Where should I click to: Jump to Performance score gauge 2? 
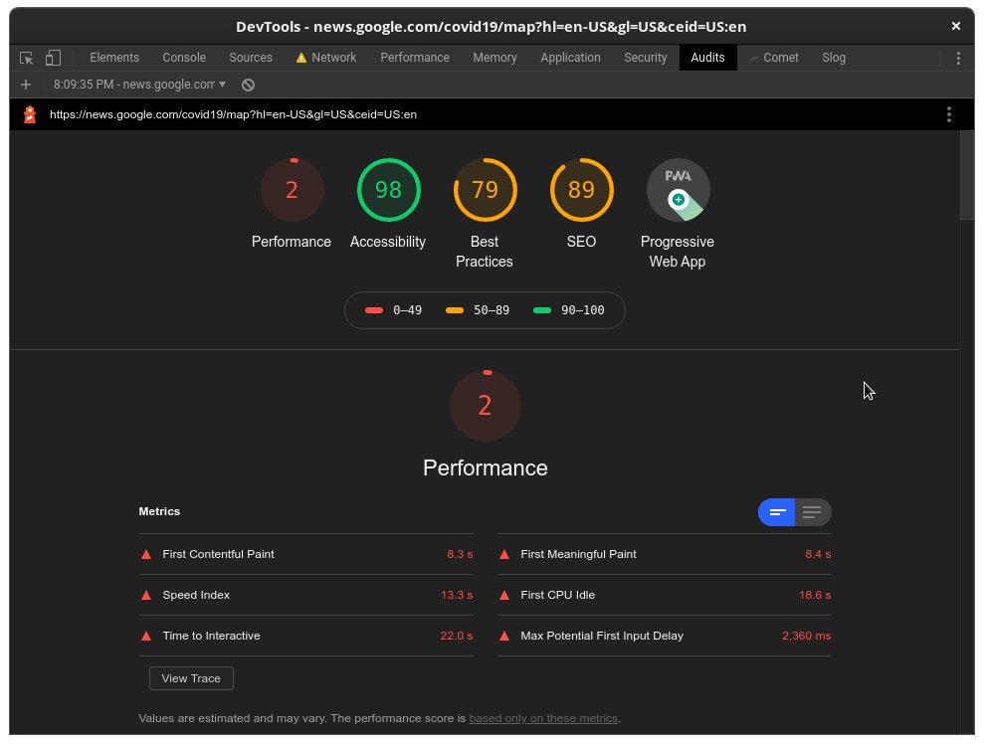292,189
